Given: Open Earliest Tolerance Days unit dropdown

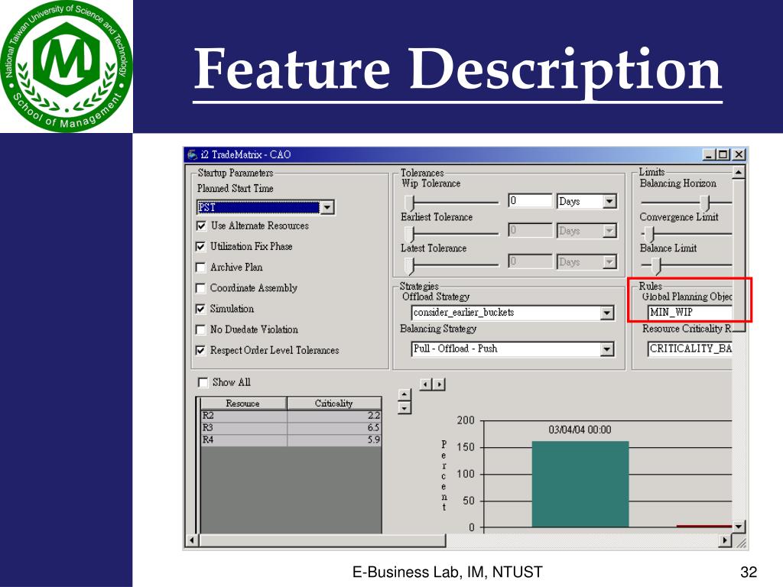Looking at the screenshot, I should (609, 231).
